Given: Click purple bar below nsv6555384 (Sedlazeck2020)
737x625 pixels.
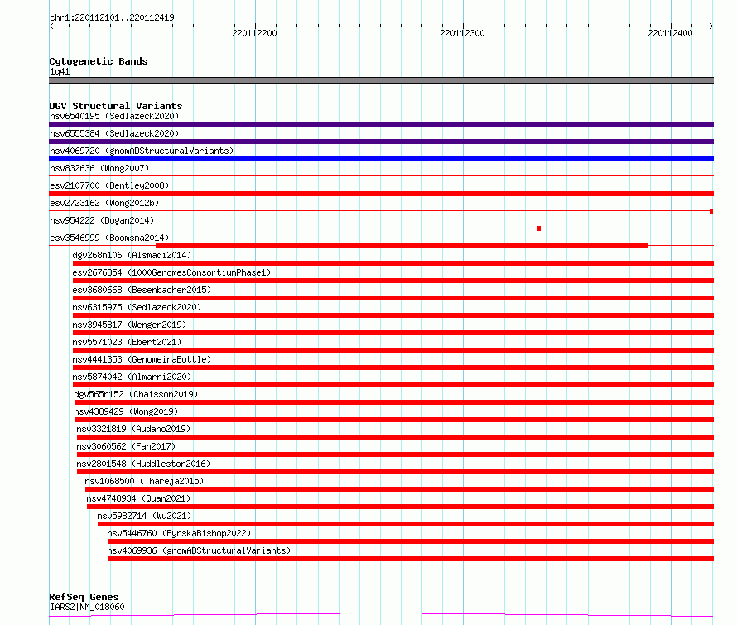Looking at the screenshot, I should click(x=381, y=142).
